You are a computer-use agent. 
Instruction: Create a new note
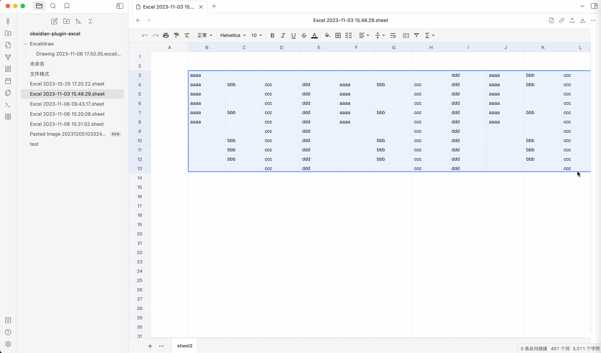pos(55,21)
